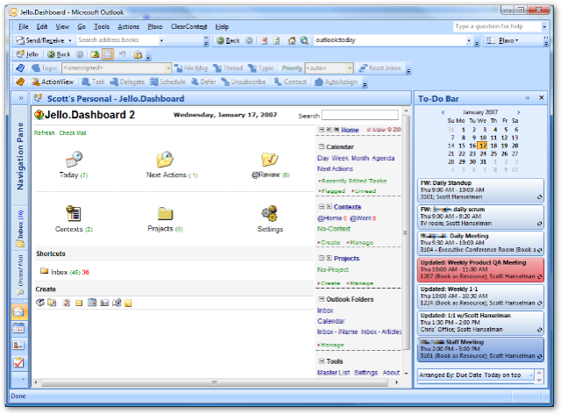Click the Mail button in navigation pane
This screenshot has height=414, width=561.
tap(18, 312)
